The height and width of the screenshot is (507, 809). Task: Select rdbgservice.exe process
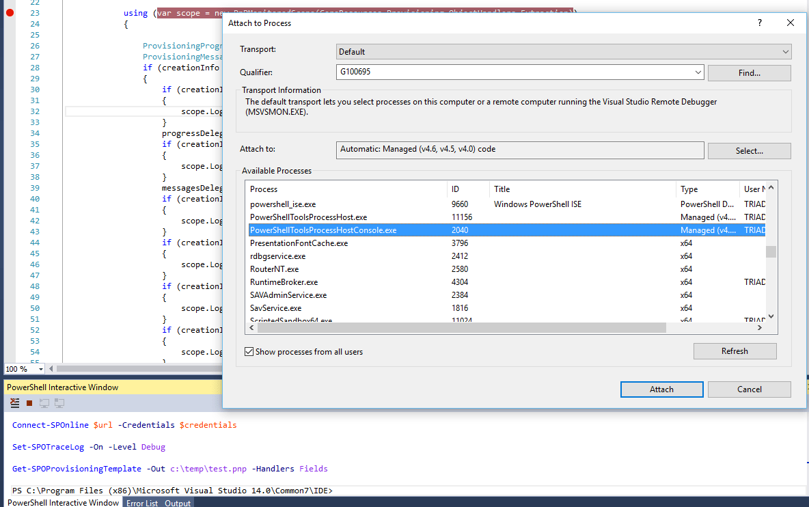click(507, 256)
